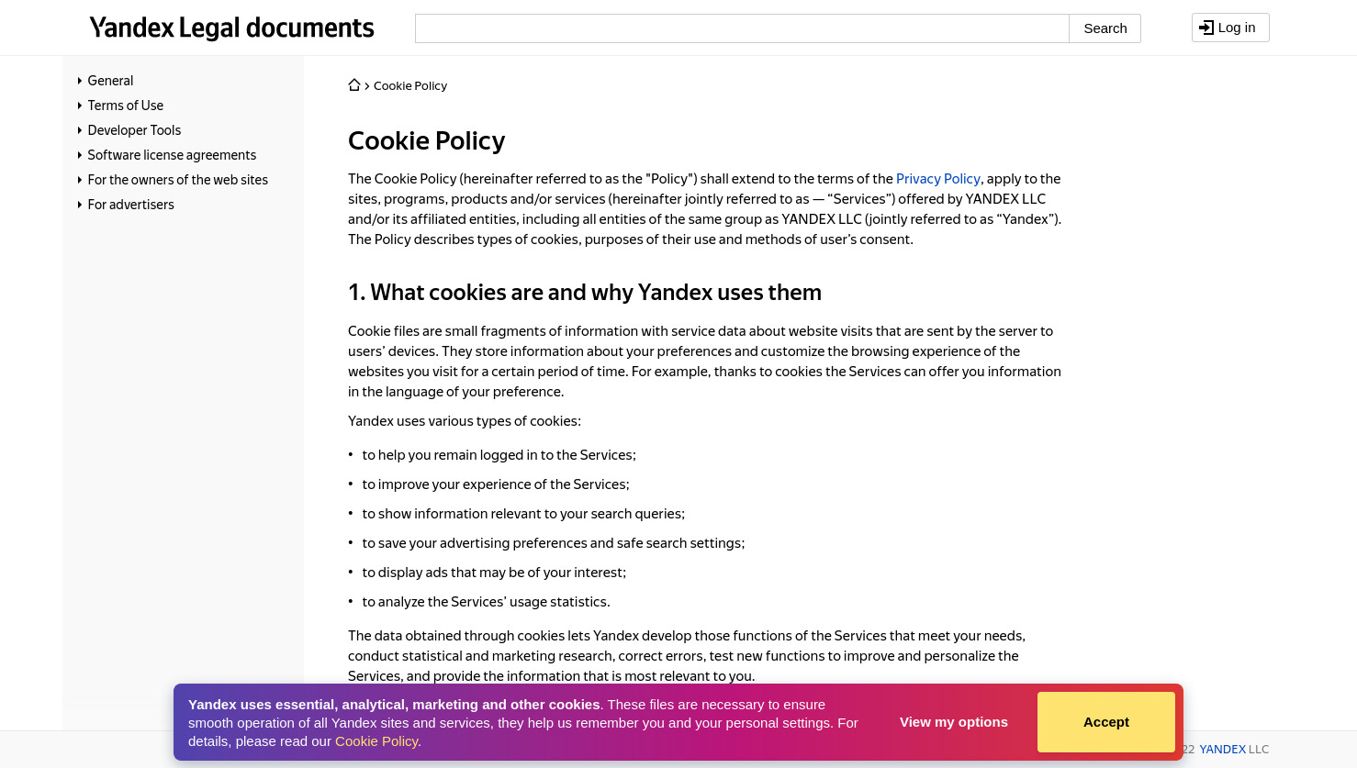
Task: Open For the owners of the web sites
Action: click(x=178, y=180)
